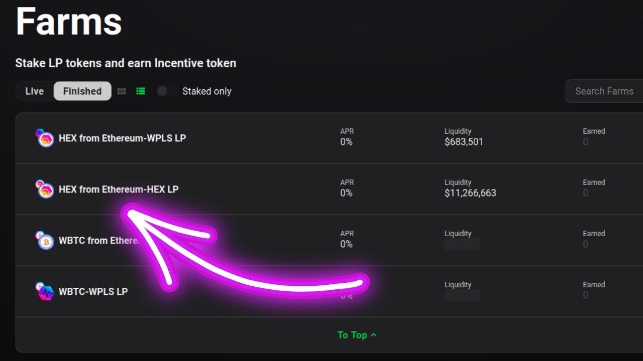This screenshot has width=643, height=361.
Task: Switch to the Live farms tab
Action: pos(35,91)
